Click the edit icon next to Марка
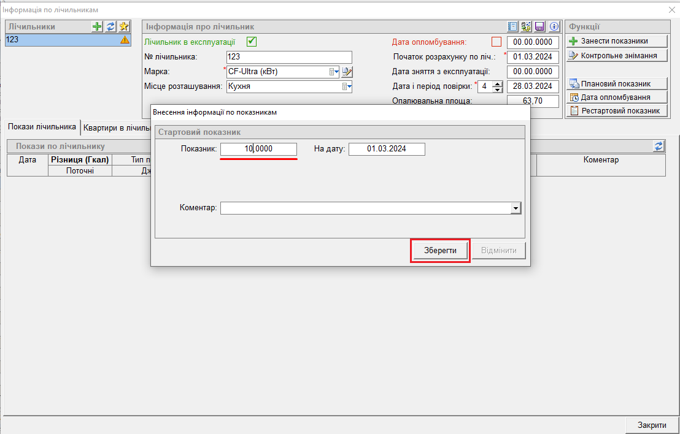 (347, 72)
